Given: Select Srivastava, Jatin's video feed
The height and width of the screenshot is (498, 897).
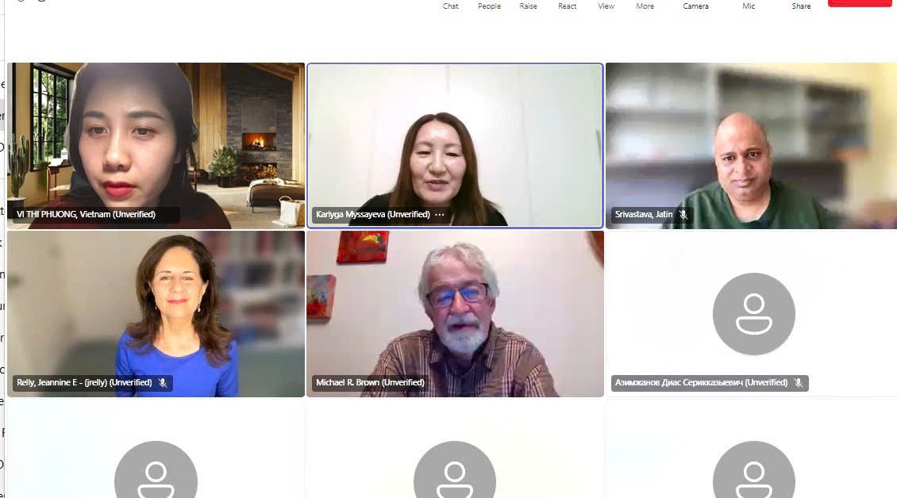Looking at the screenshot, I should click(x=751, y=146).
